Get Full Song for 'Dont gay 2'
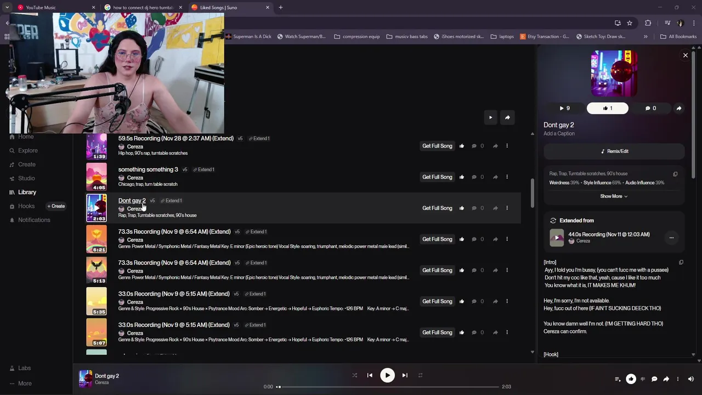The image size is (702, 395). pos(437,208)
